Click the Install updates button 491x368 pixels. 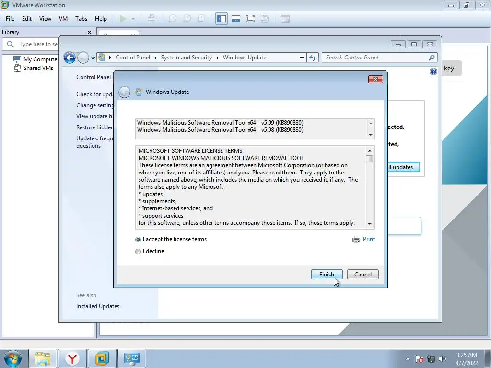pos(404,167)
